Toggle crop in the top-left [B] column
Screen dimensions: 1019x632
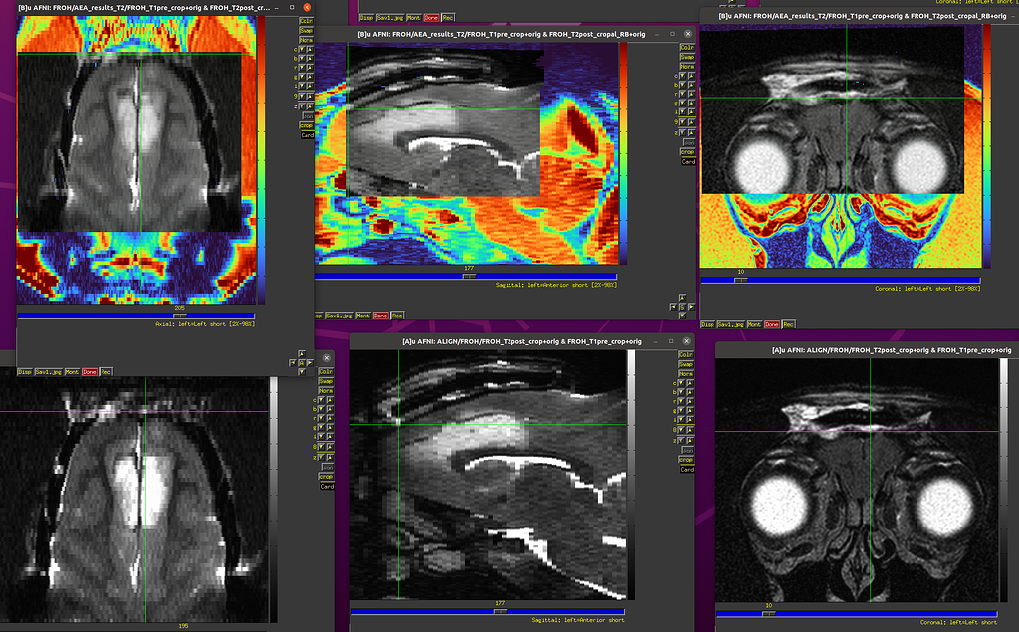point(306,125)
